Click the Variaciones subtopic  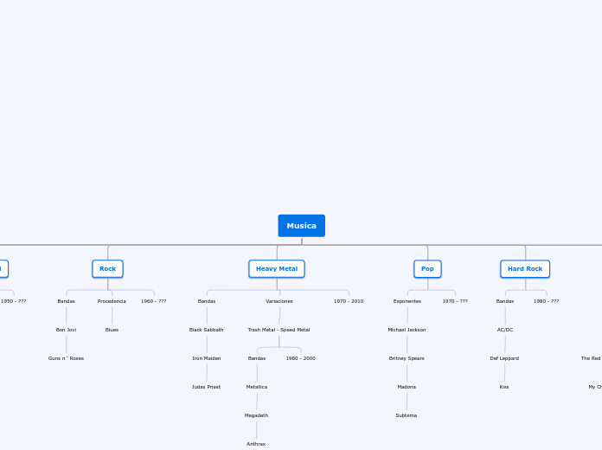pos(279,301)
